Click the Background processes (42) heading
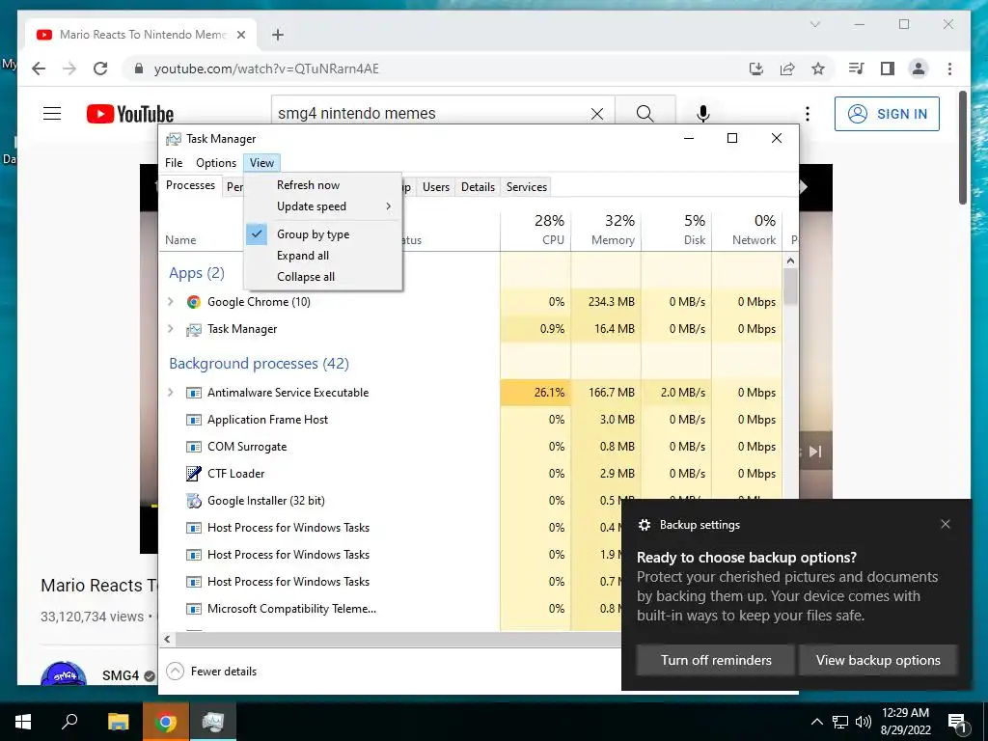Image resolution: width=988 pixels, height=741 pixels. pos(259,364)
